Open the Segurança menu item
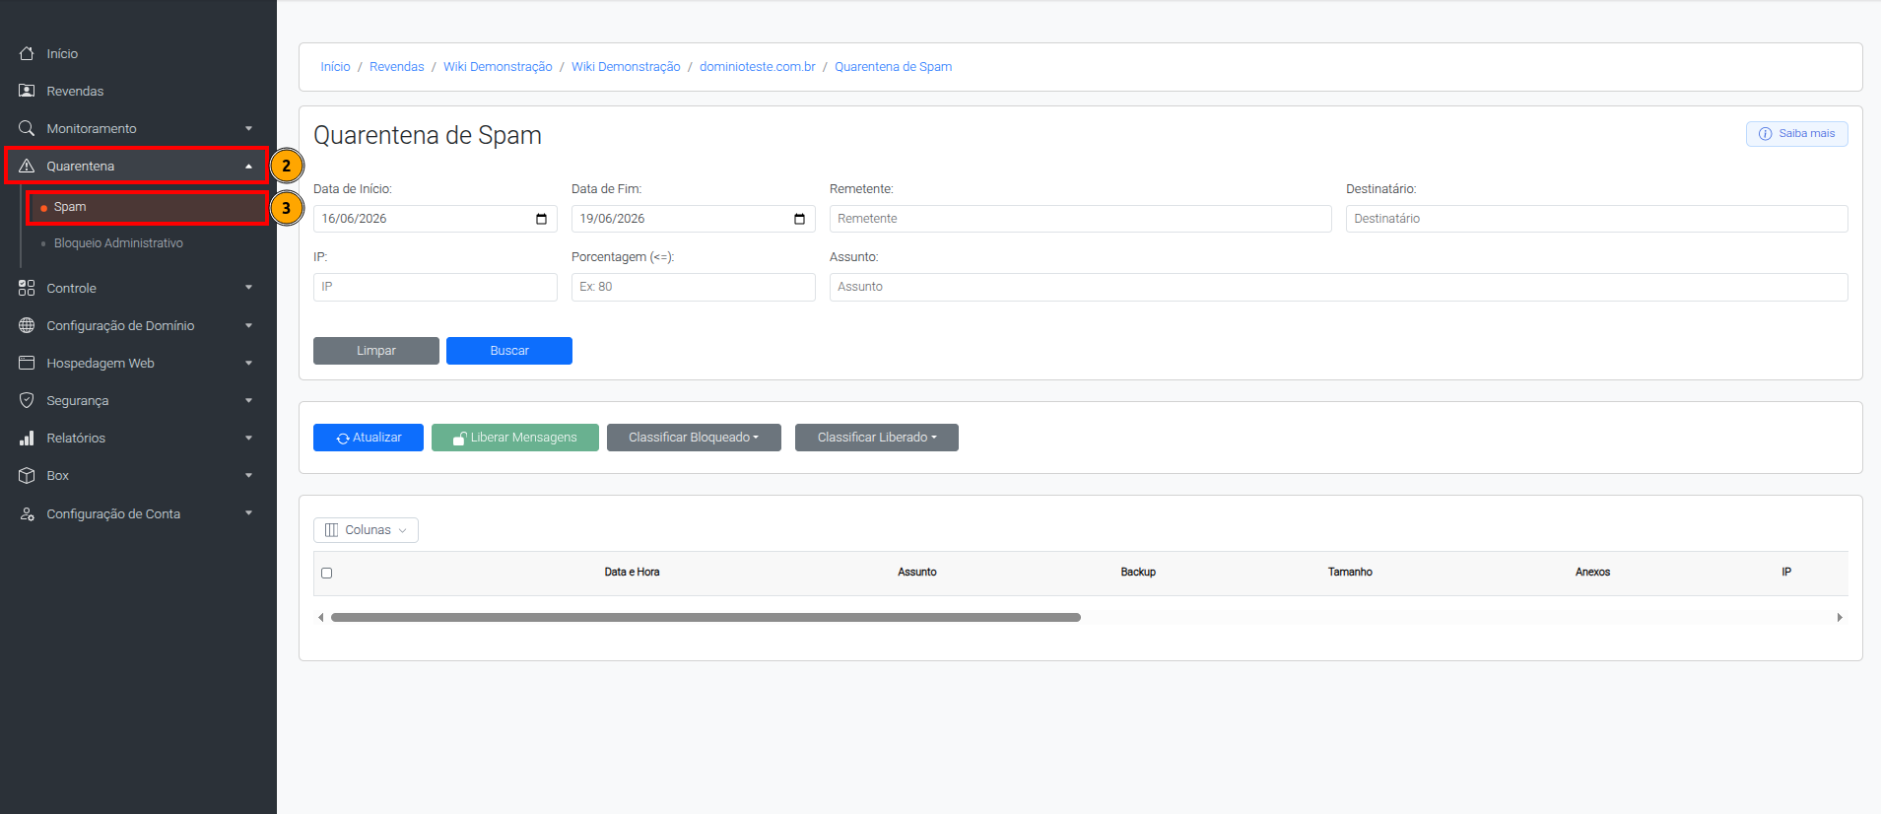The width and height of the screenshot is (1881, 814). coord(138,400)
